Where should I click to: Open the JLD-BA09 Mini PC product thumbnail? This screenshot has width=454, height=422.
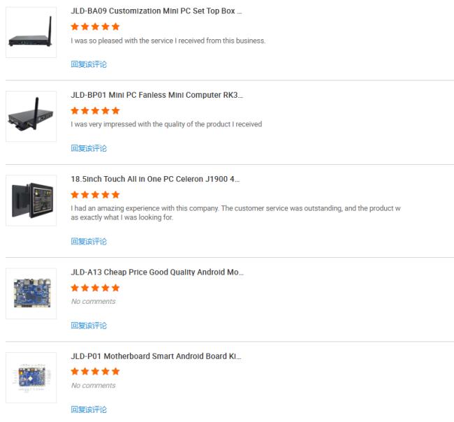[31, 32]
